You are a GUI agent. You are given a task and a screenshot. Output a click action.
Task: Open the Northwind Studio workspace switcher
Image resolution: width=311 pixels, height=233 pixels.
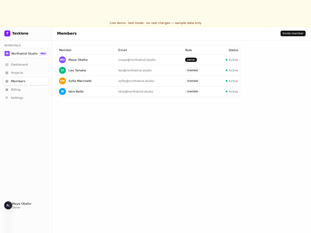(x=26, y=53)
